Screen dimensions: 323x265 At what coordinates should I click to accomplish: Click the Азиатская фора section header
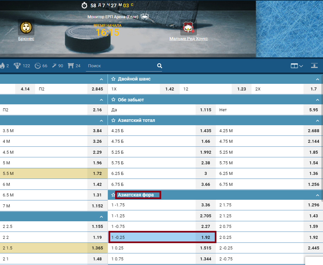point(136,195)
